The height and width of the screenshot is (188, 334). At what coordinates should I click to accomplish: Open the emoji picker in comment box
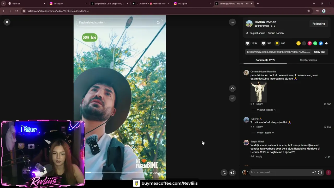tap(320, 173)
